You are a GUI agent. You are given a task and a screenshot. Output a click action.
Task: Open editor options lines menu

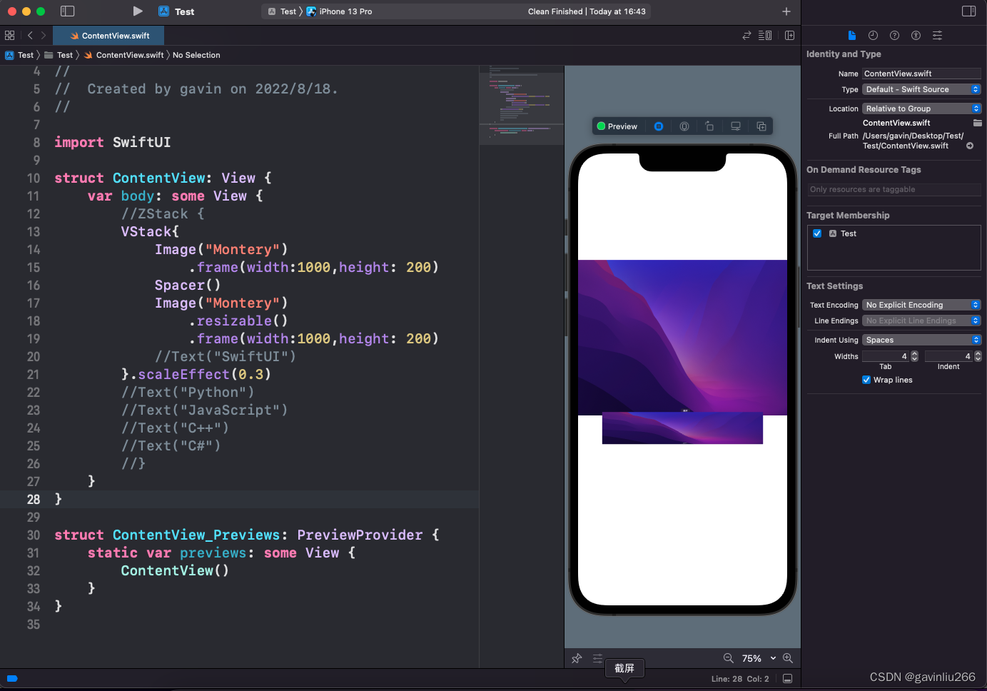pos(765,35)
